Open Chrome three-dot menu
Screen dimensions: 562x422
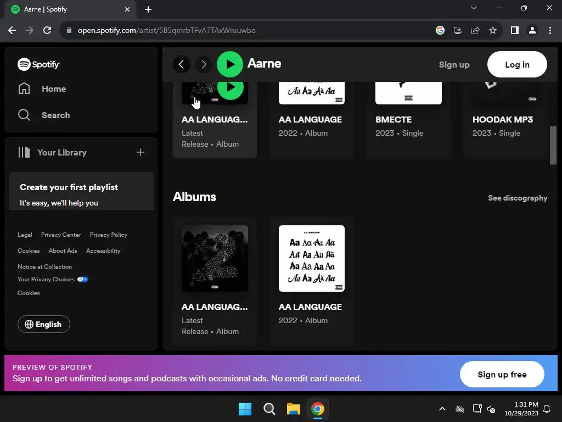coord(550,31)
